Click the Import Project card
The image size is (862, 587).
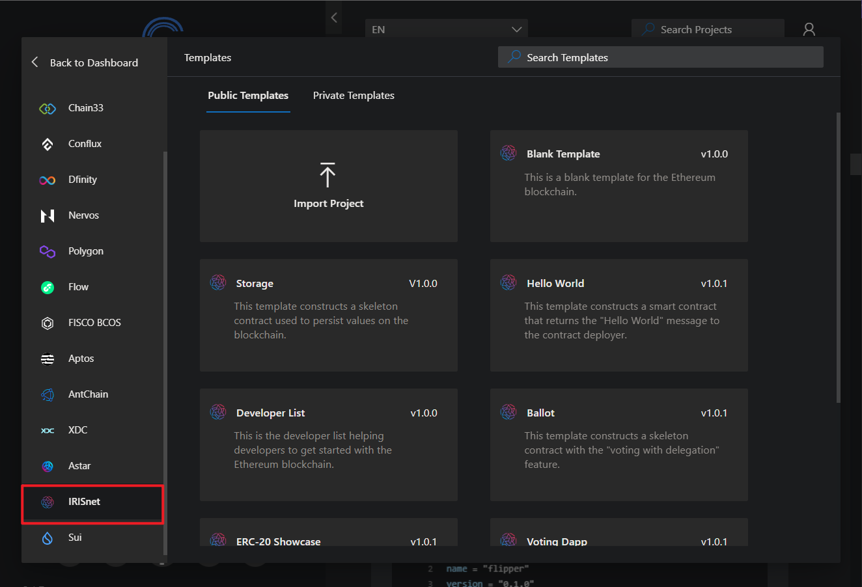point(329,186)
